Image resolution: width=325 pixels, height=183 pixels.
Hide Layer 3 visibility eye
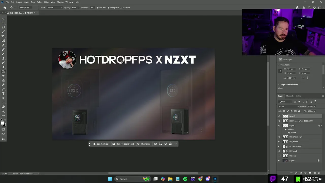(279, 116)
